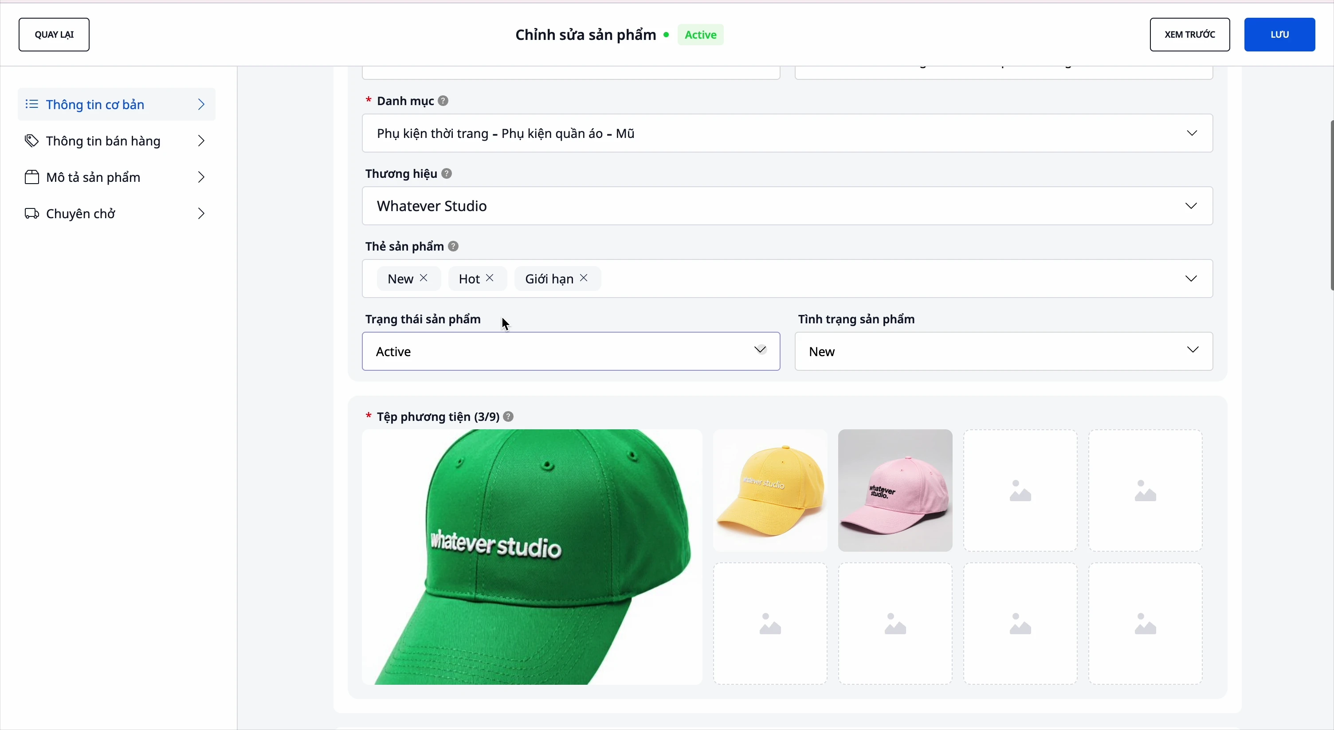The image size is (1334, 730).
Task: Click the box icon beside Mô tả sản phẩm
Action: point(31,177)
